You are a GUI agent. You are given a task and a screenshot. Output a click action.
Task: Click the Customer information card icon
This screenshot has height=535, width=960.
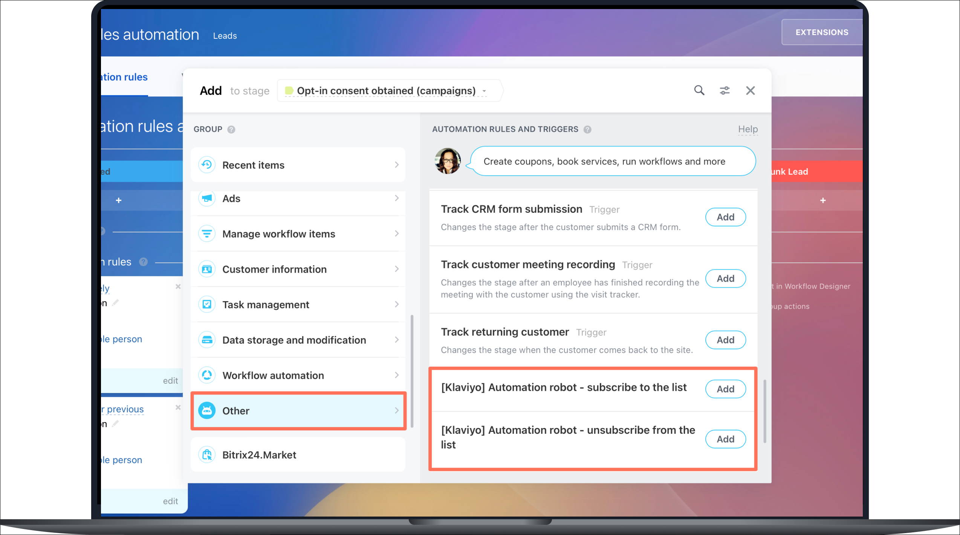207,269
